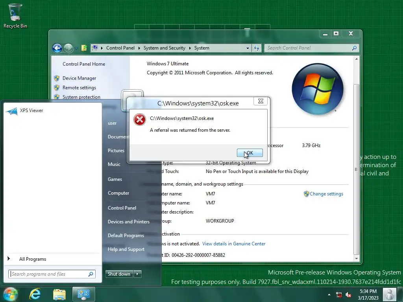Image resolution: width=403 pixels, height=302 pixels.
Task: Click the Shut down button
Action: tap(119, 274)
